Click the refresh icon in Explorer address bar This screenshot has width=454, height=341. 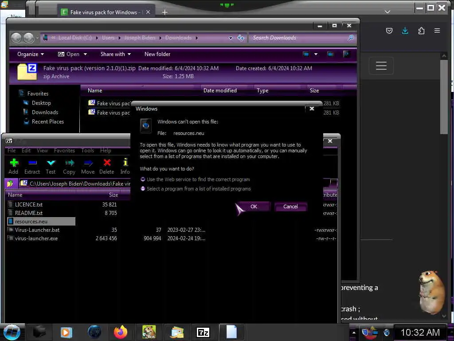tap(241, 38)
